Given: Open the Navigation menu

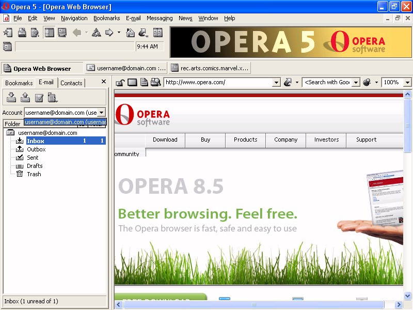Looking at the screenshot, I should (74, 18).
